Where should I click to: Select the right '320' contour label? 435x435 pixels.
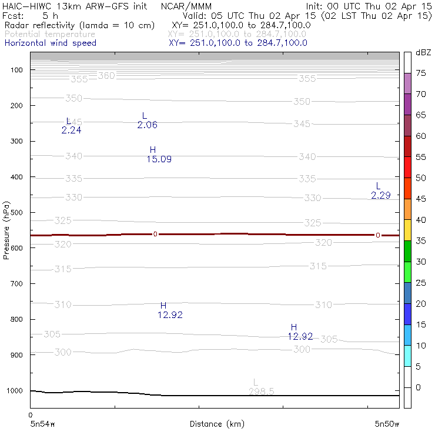(323, 242)
